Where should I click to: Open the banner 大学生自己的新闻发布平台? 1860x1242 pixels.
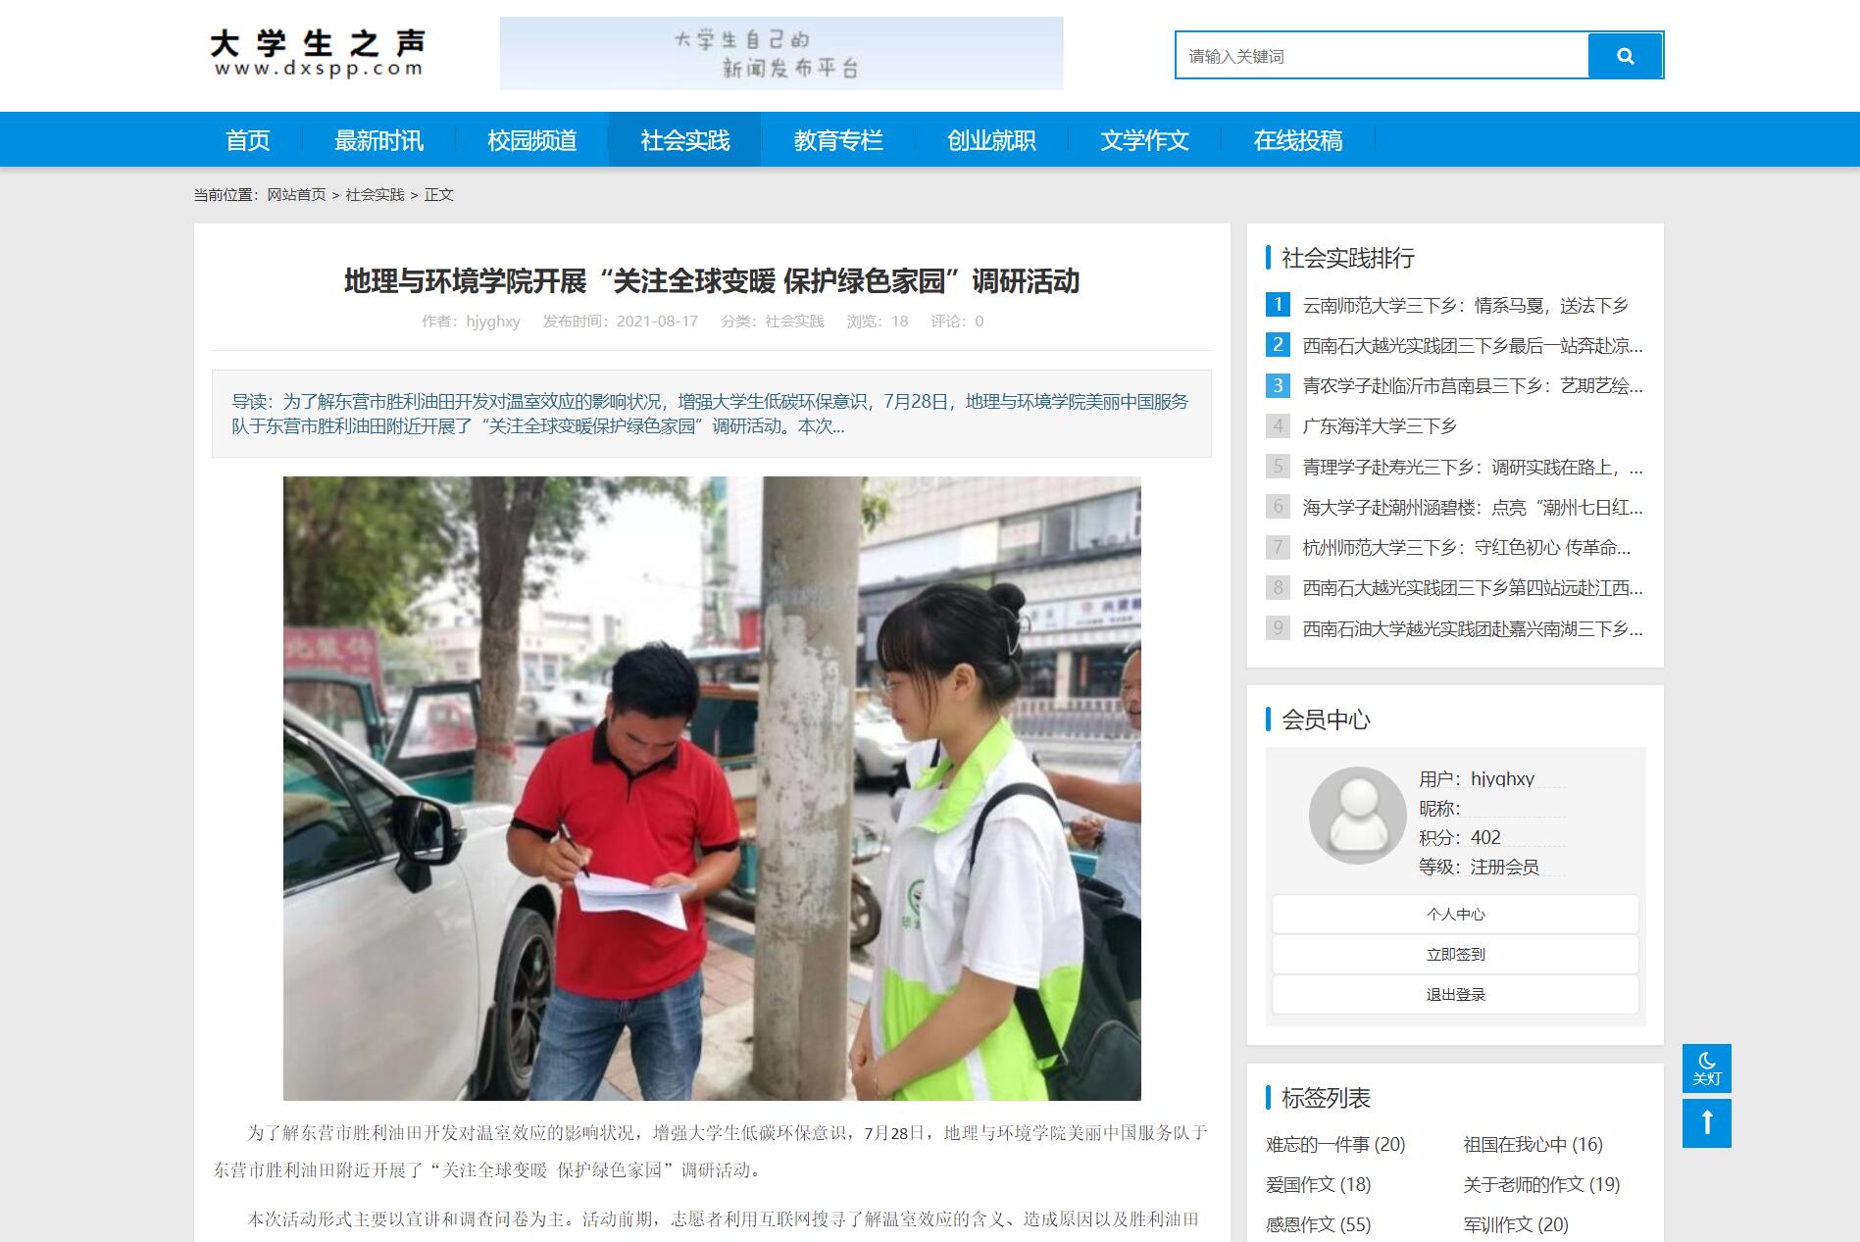click(x=781, y=54)
